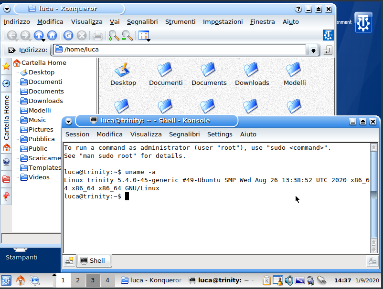
Task: Select Music in the sidebar tree
Action: click(33, 120)
